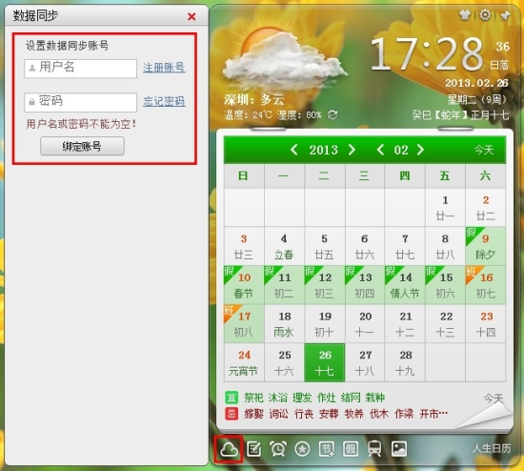Open the picture wallpaper icon

click(399, 449)
